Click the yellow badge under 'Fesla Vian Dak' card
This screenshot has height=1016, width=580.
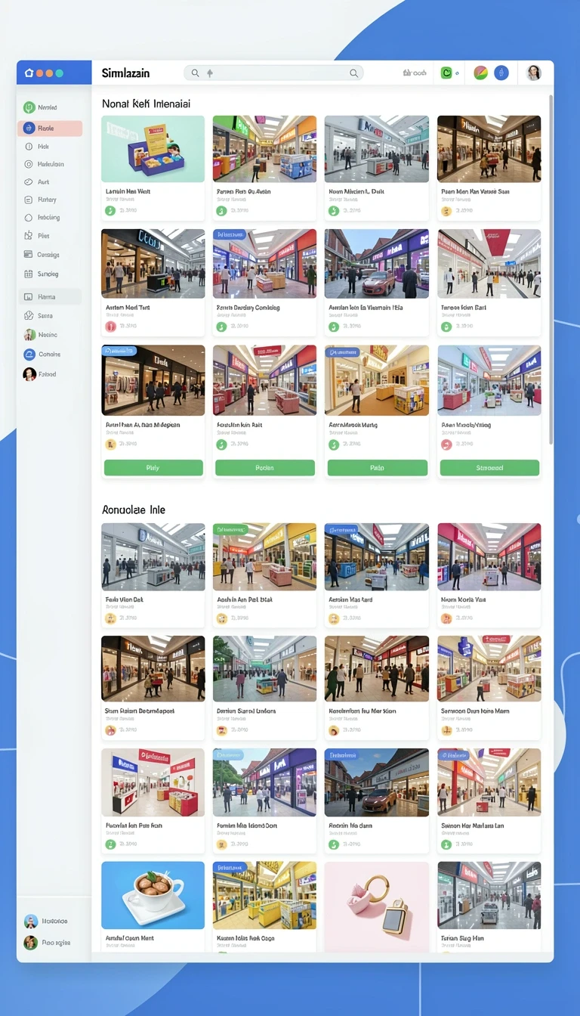tap(110, 618)
